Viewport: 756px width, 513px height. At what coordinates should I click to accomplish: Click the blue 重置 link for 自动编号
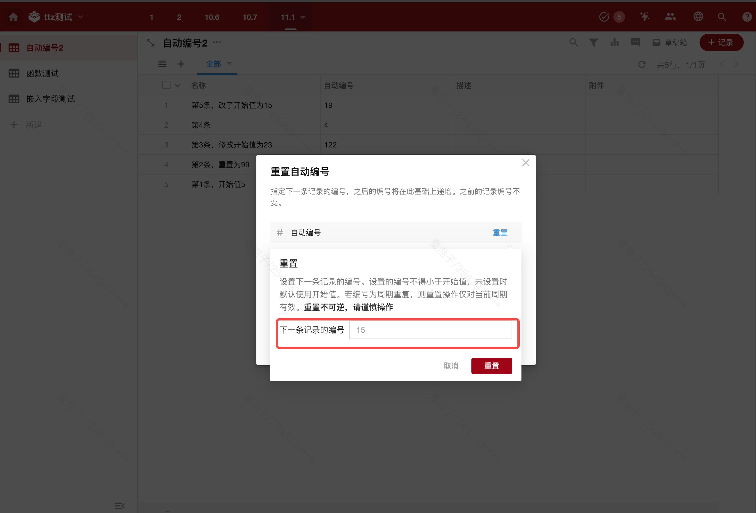click(x=500, y=233)
